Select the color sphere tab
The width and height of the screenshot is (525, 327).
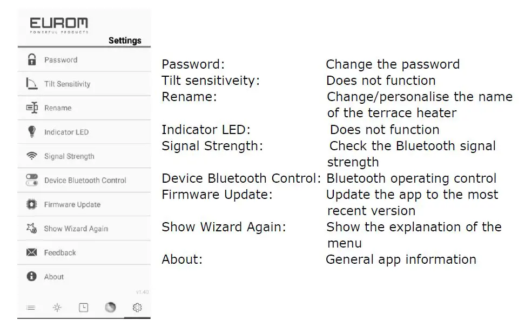click(x=110, y=308)
